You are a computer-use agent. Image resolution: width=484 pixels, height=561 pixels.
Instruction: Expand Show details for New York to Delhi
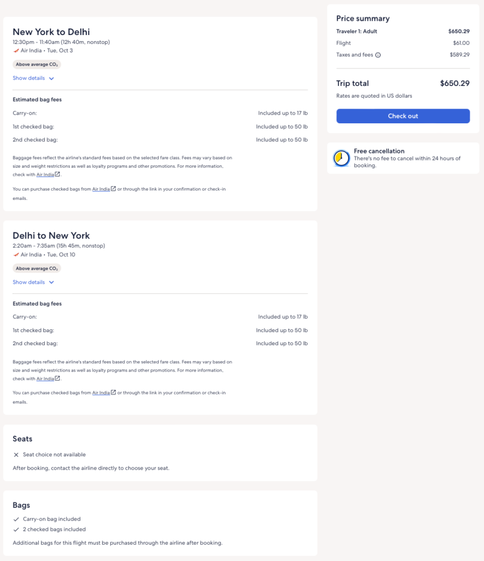(33, 78)
